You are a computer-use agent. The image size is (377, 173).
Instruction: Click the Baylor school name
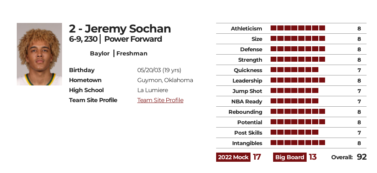[x=100, y=53]
